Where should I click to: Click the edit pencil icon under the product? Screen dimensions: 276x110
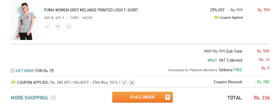[x=47, y=26]
